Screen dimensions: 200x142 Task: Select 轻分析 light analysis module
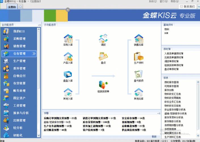pos(19,128)
